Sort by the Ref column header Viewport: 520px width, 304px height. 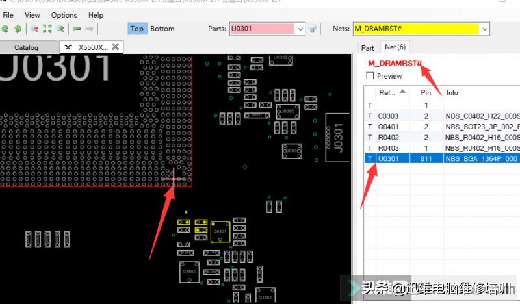pyautogui.click(x=392, y=92)
